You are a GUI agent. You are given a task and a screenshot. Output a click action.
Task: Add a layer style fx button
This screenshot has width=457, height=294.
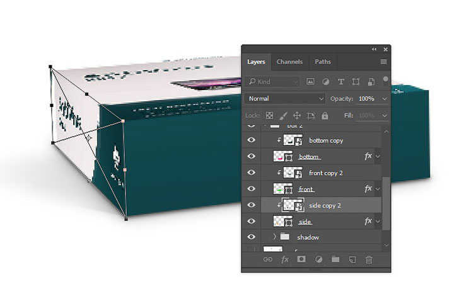point(285,259)
